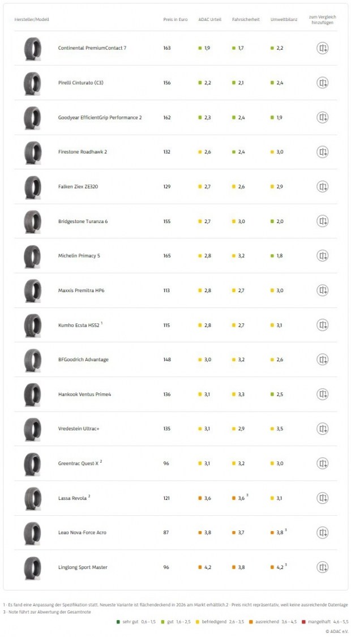
Task: Add Hankook Ventus Prime4 to comparison
Action: 322,394
